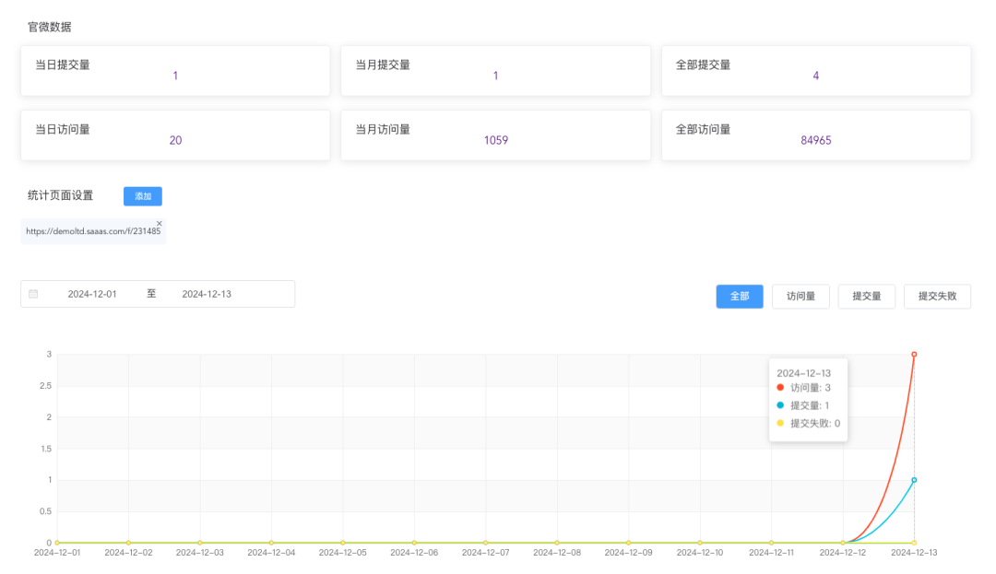Switch to 访问量 chart filter
Viewport: 996px width, 574px height.
pos(800,297)
